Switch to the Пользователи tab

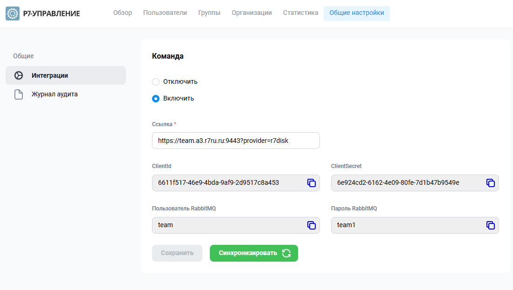[x=165, y=13]
